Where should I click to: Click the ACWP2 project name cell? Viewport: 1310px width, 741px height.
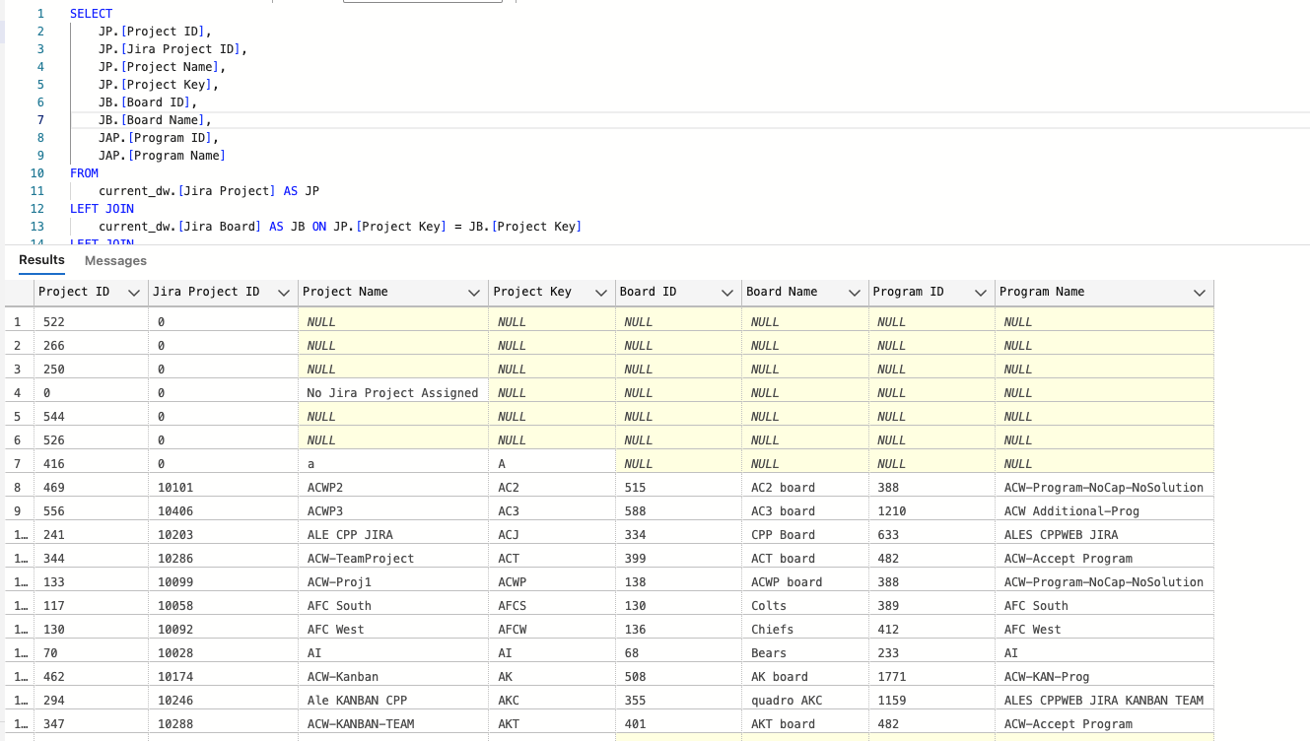click(393, 488)
